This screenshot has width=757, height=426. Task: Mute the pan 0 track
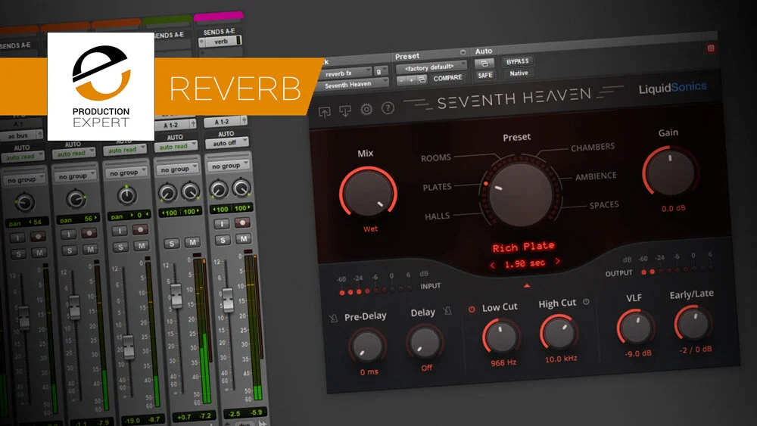coord(142,246)
